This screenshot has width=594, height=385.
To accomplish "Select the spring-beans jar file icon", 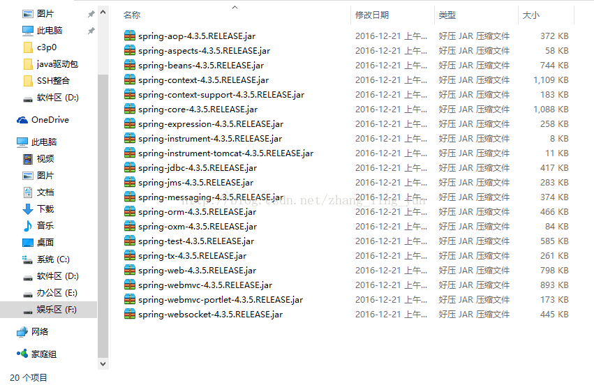I will point(130,65).
